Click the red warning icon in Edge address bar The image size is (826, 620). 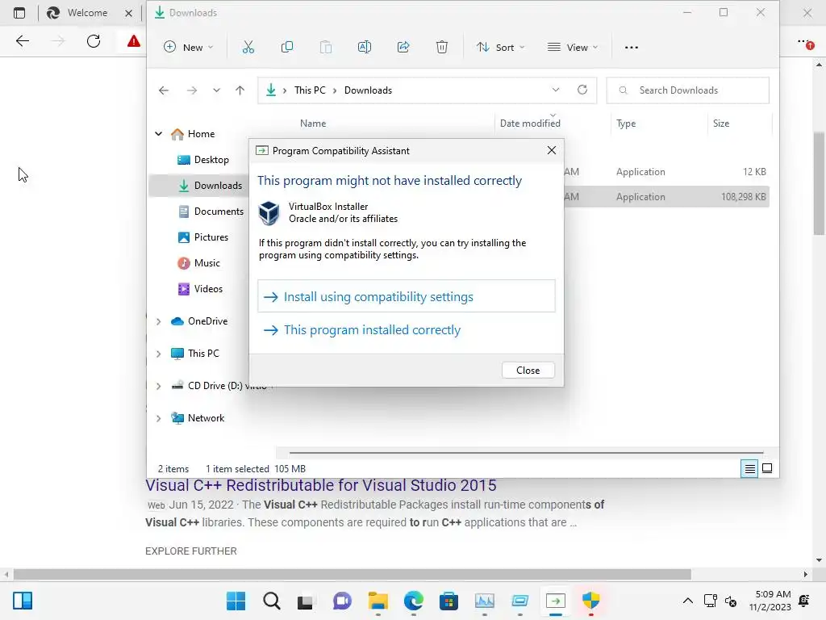(134, 41)
